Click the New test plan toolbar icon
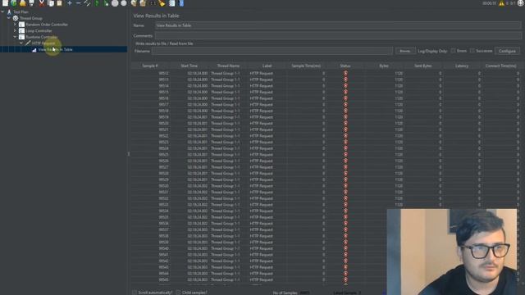This screenshot has width=525, height=295. 6,3
